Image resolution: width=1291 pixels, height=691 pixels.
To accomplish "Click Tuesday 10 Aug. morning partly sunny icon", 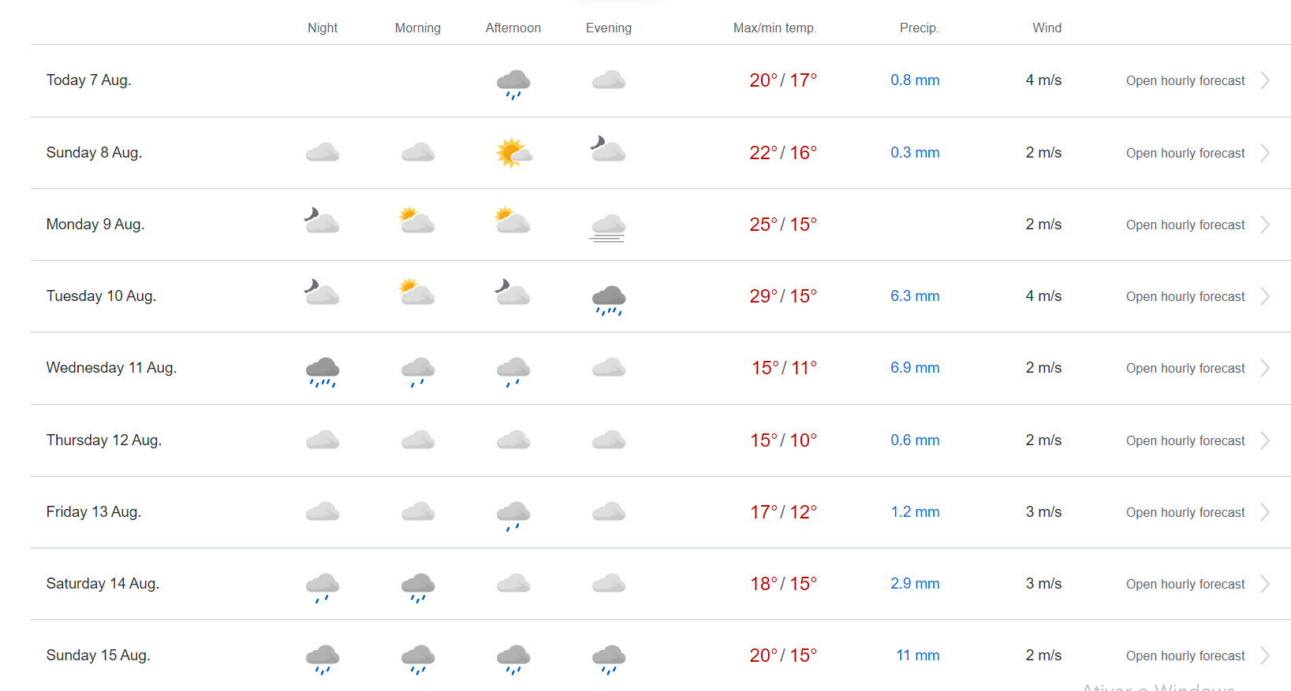I will pyautogui.click(x=417, y=292).
